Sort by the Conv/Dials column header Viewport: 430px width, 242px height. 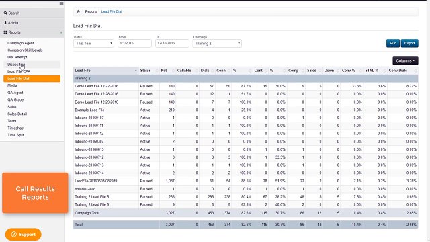click(x=403, y=71)
